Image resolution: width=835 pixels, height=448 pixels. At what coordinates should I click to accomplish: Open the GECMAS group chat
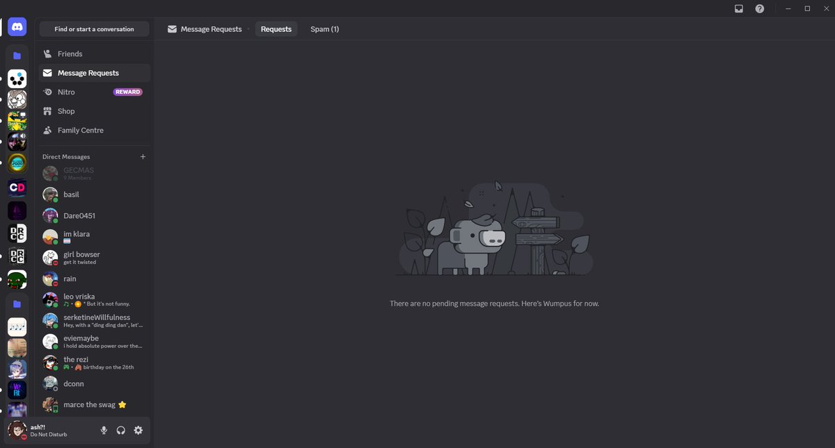(95, 174)
